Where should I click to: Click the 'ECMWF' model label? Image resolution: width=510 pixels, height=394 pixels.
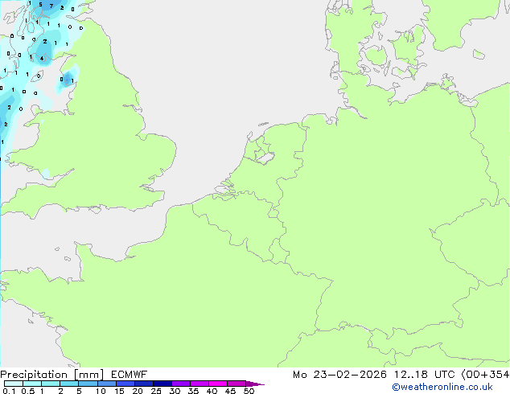(129, 375)
